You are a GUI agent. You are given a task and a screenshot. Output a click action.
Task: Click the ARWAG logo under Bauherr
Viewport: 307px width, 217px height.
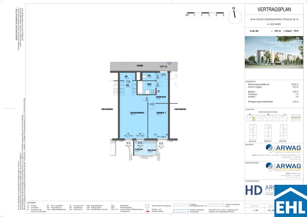(284, 149)
